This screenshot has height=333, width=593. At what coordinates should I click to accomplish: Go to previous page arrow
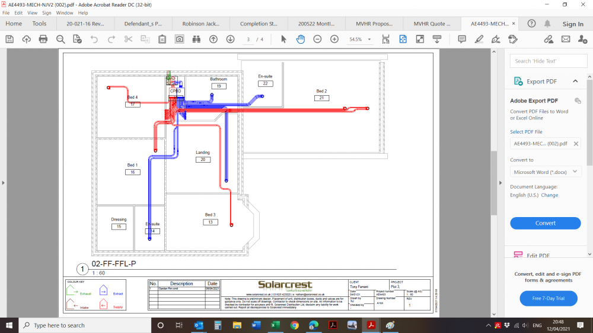pyautogui.click(x=213, y=39)
